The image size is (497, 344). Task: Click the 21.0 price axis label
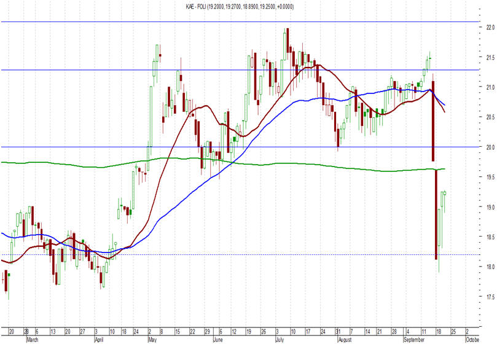[x=491, y=87]
